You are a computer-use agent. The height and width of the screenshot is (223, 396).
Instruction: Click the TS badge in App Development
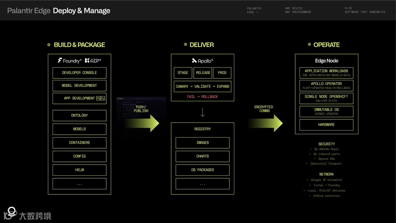coord(98,98)
